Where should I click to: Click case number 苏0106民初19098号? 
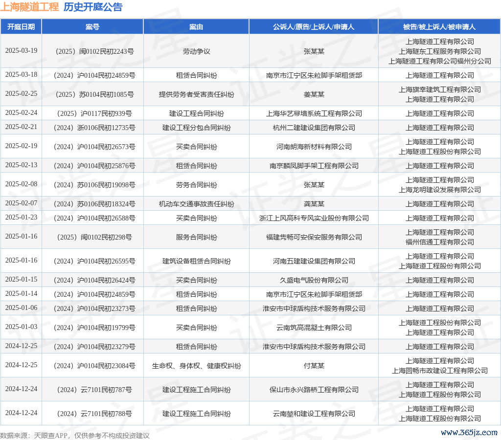[94, 185]
